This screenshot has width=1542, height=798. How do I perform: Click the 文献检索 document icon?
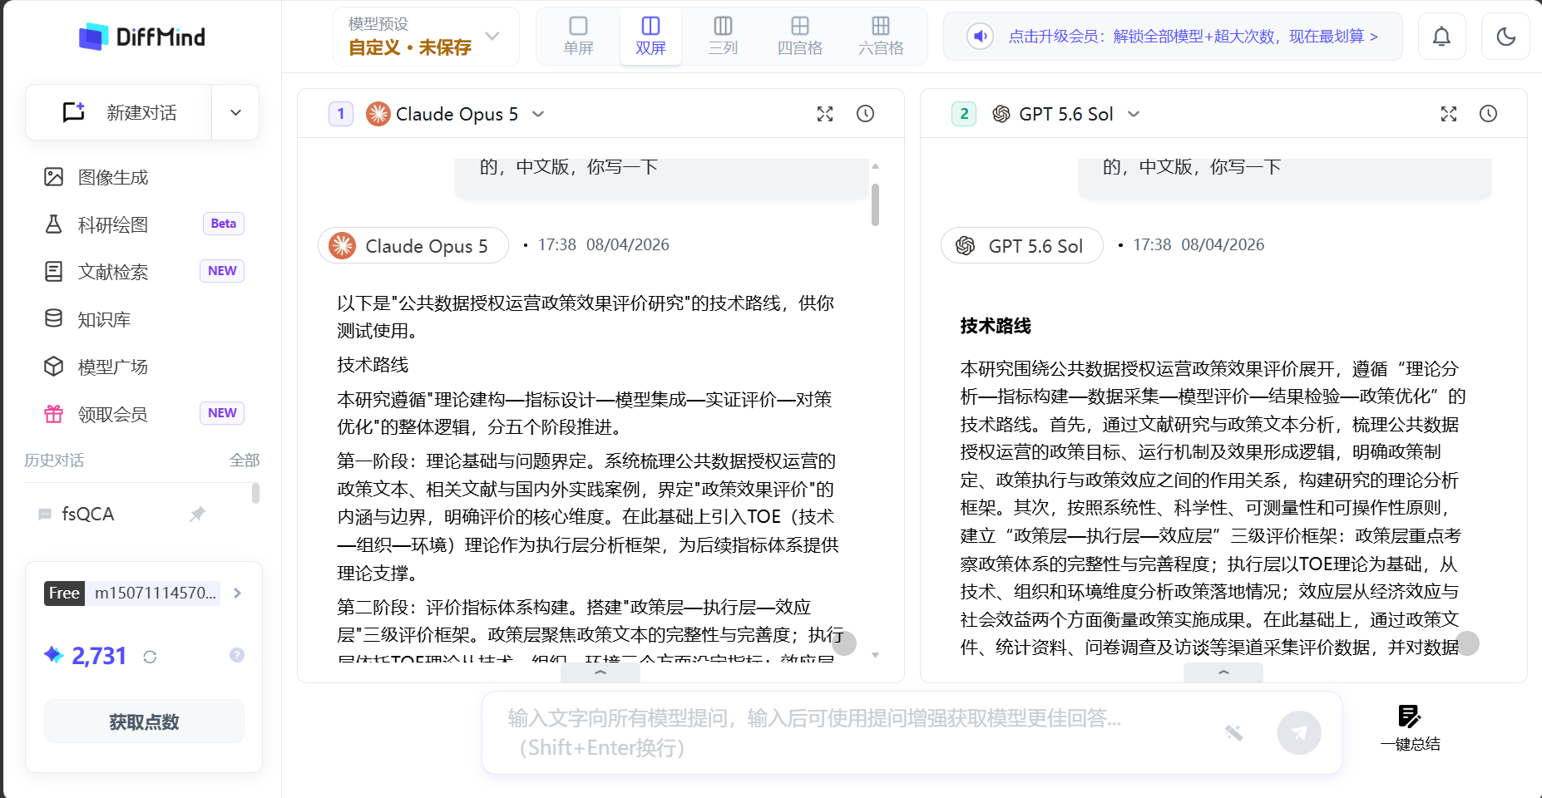click(54, 272)
